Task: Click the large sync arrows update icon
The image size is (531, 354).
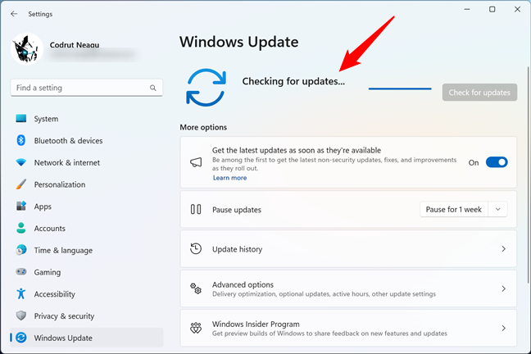Action: point(206,88)
